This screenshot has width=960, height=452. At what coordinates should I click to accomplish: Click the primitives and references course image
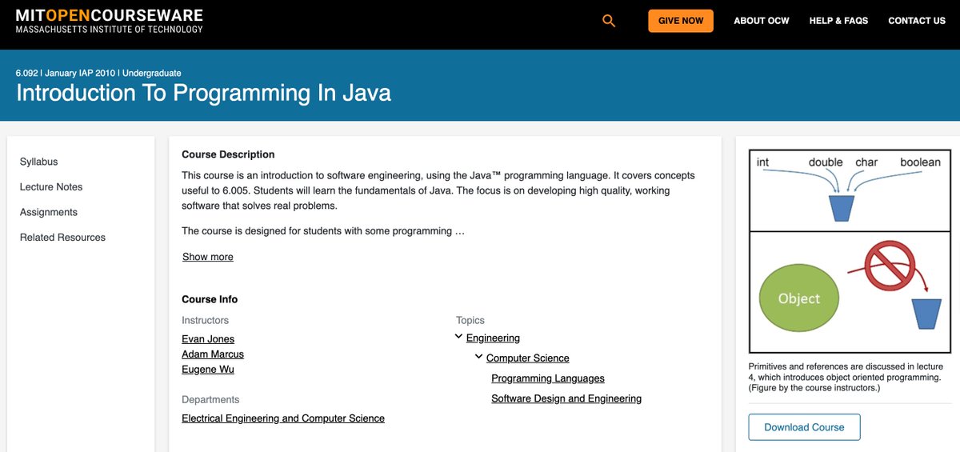point(850,251)
